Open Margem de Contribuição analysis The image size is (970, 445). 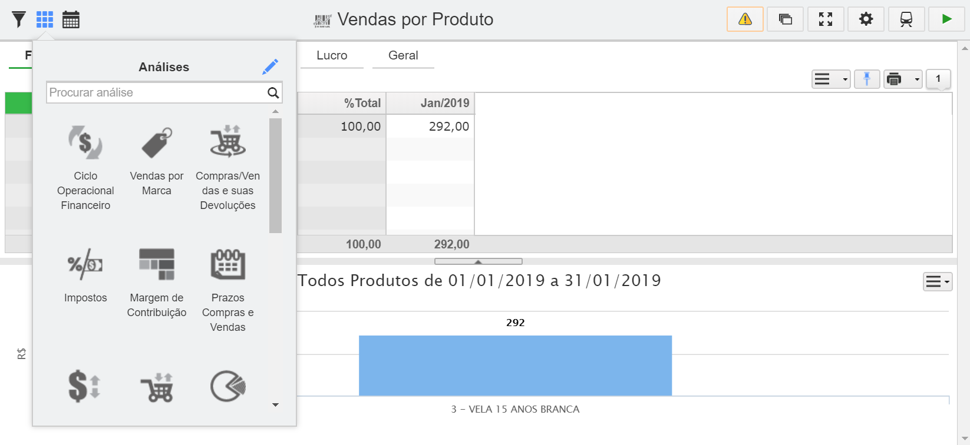[x=157, y=283]
